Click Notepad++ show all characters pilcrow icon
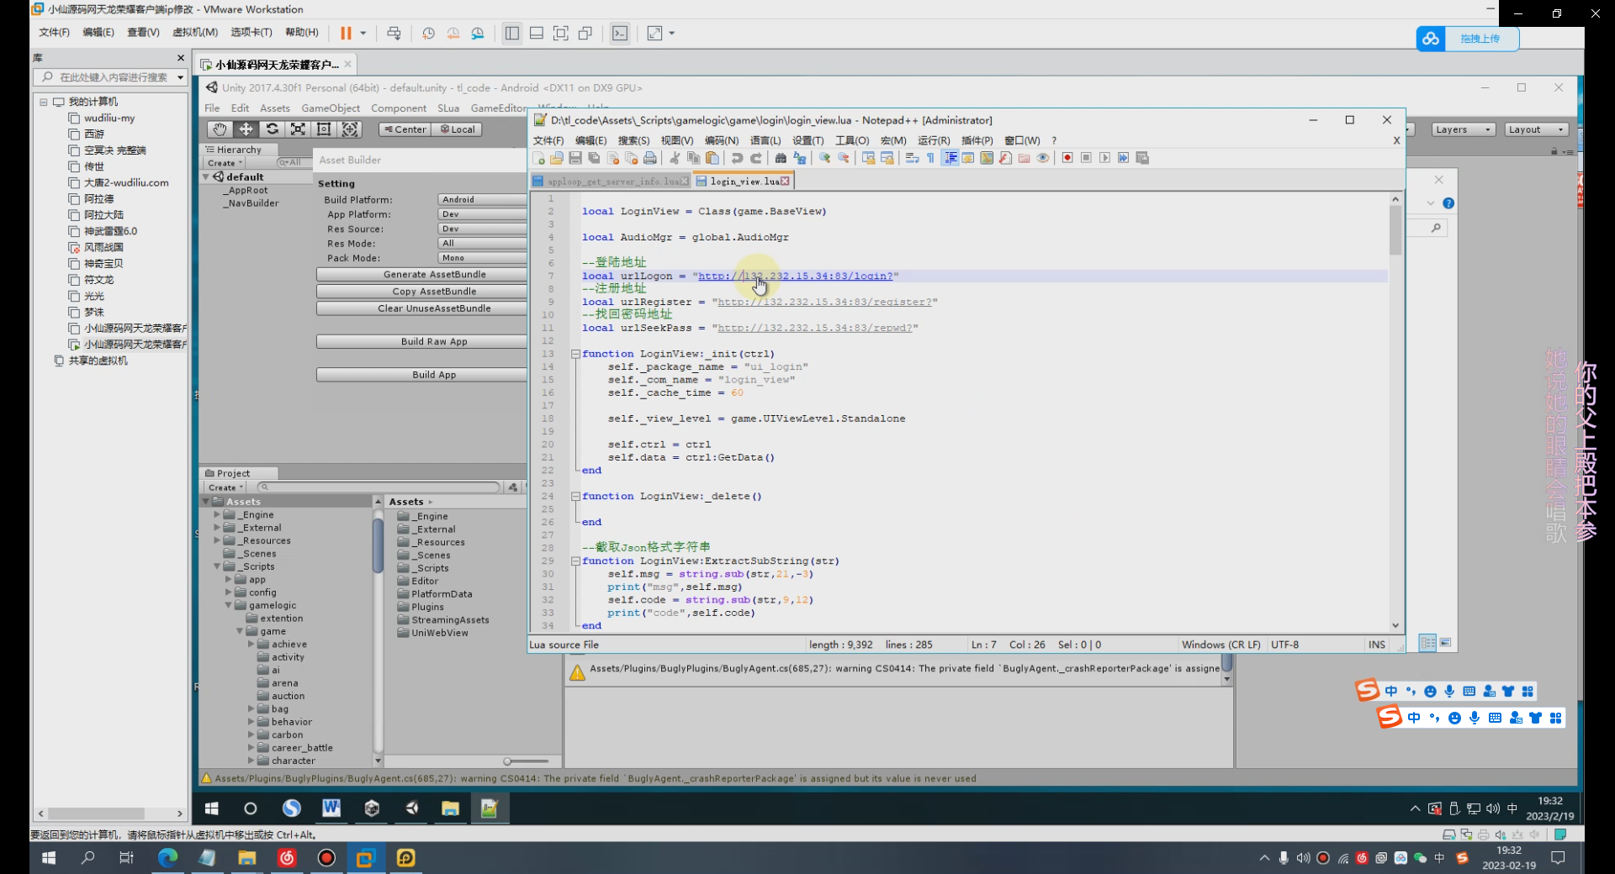 [931, 158]
